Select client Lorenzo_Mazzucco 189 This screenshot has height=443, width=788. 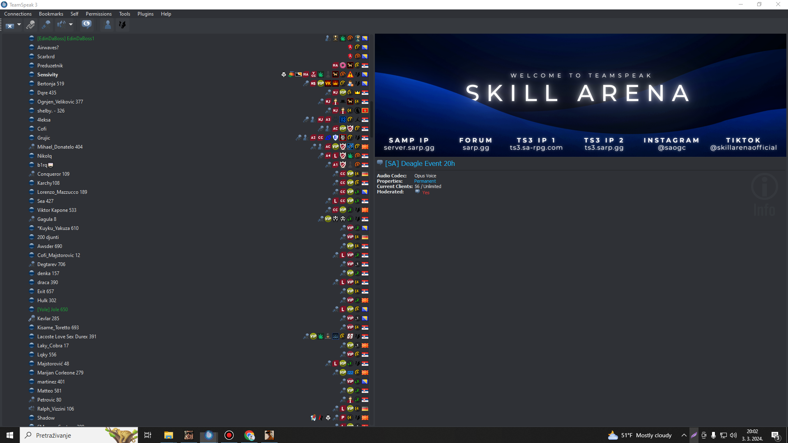[62, 192]
